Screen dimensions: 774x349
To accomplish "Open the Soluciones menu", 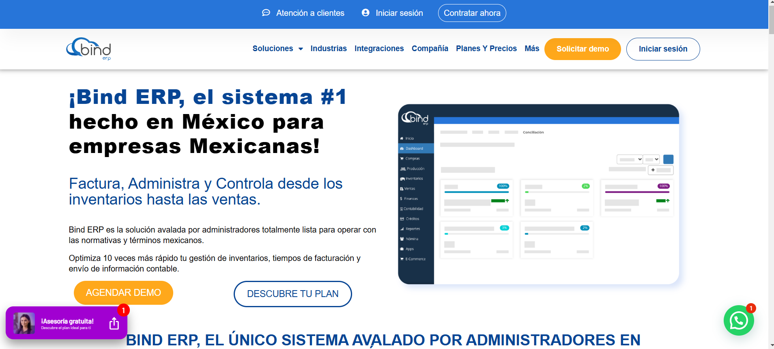I will (273, 49).
